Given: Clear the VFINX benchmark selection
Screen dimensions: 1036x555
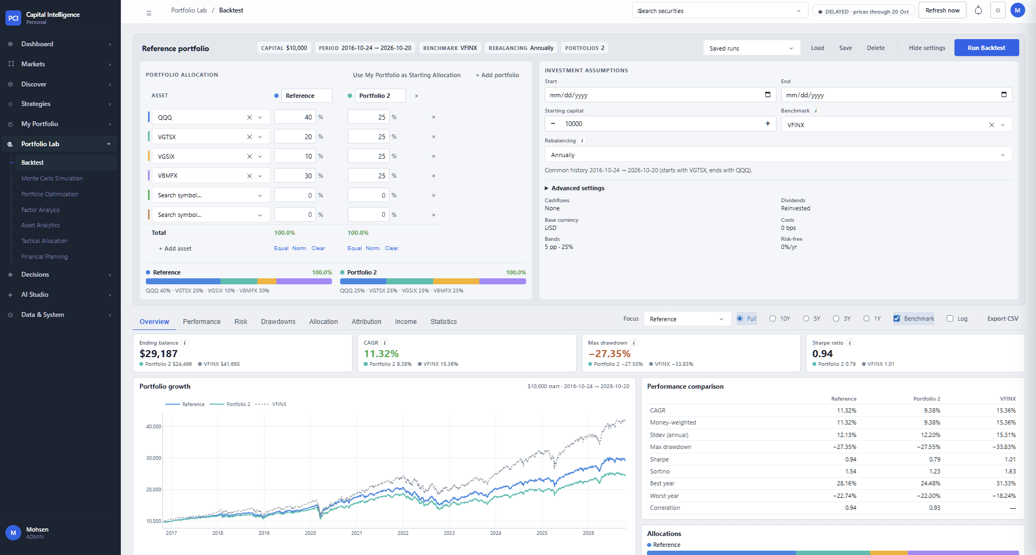Looking at the screenshot, I should pos(991,125).
